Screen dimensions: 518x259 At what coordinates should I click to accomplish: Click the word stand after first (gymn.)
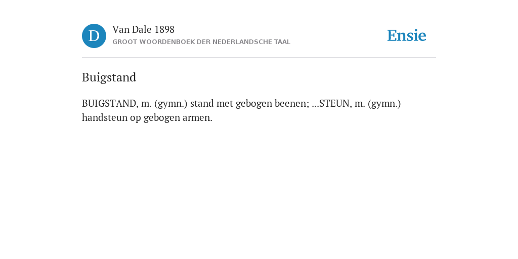(202, 104)
